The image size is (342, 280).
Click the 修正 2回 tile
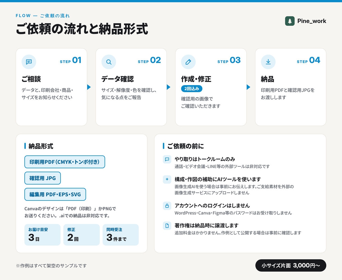[82, 235]
